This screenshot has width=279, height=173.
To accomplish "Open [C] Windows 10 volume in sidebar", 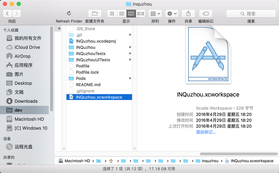I will click(x=24, y=128).
